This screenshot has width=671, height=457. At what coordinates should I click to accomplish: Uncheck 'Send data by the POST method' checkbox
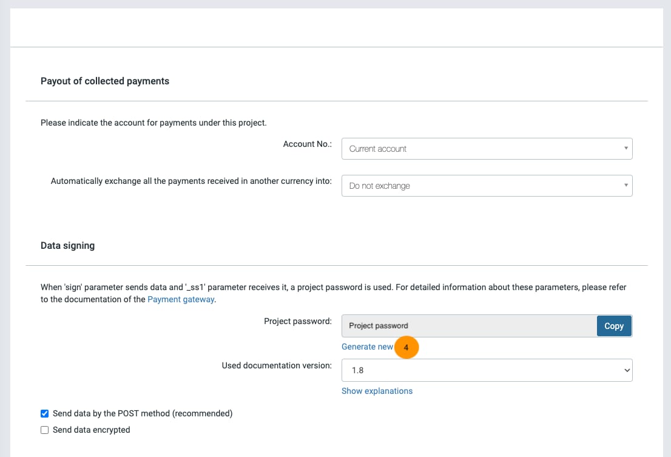[x=44, y=414]
